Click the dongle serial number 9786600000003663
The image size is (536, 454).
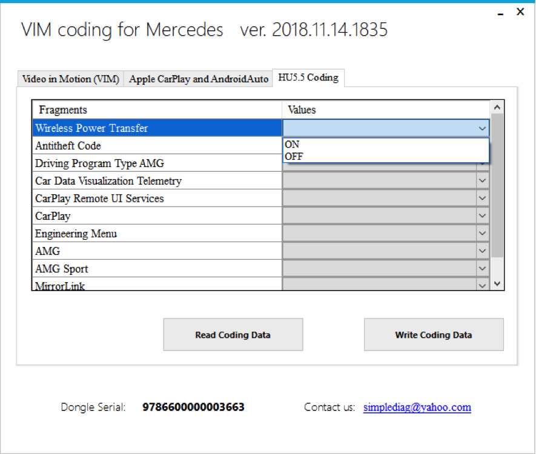tap(193, 407)
